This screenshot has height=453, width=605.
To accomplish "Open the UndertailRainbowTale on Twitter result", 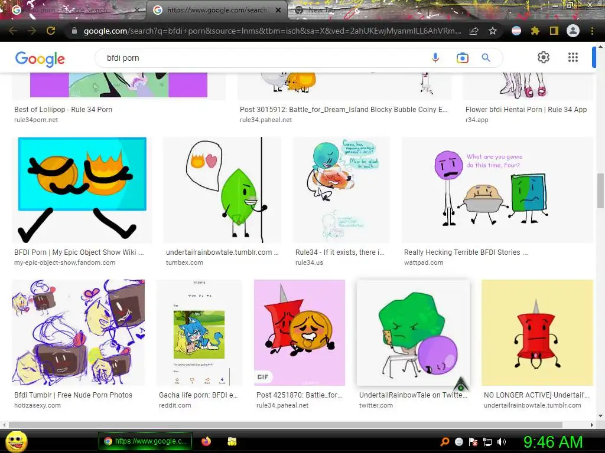I will coord(413,395).
